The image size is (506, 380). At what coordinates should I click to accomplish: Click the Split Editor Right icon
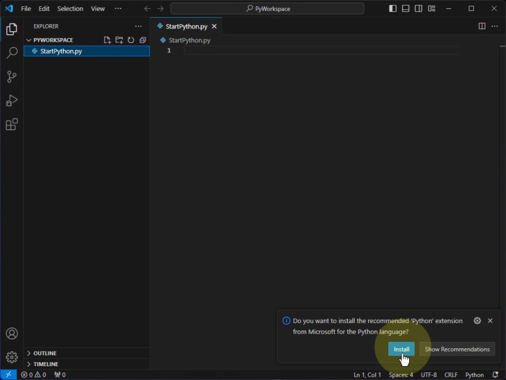pos(482,27)
